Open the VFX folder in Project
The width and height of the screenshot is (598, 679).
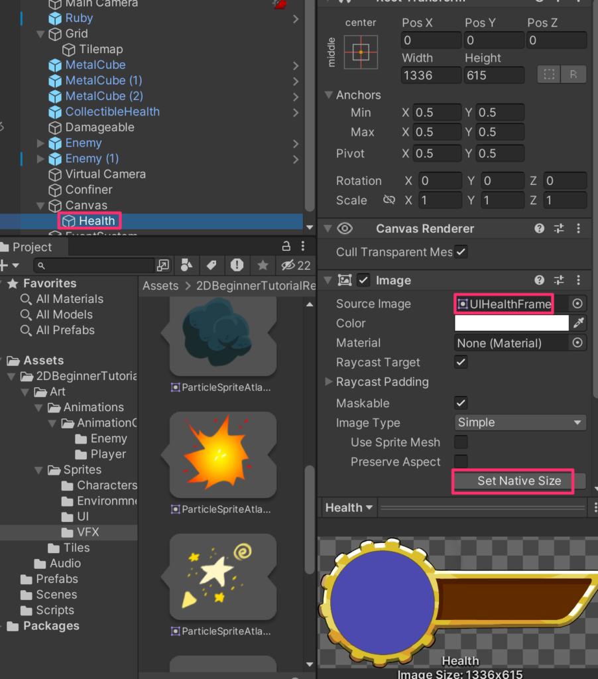(88, 532)
